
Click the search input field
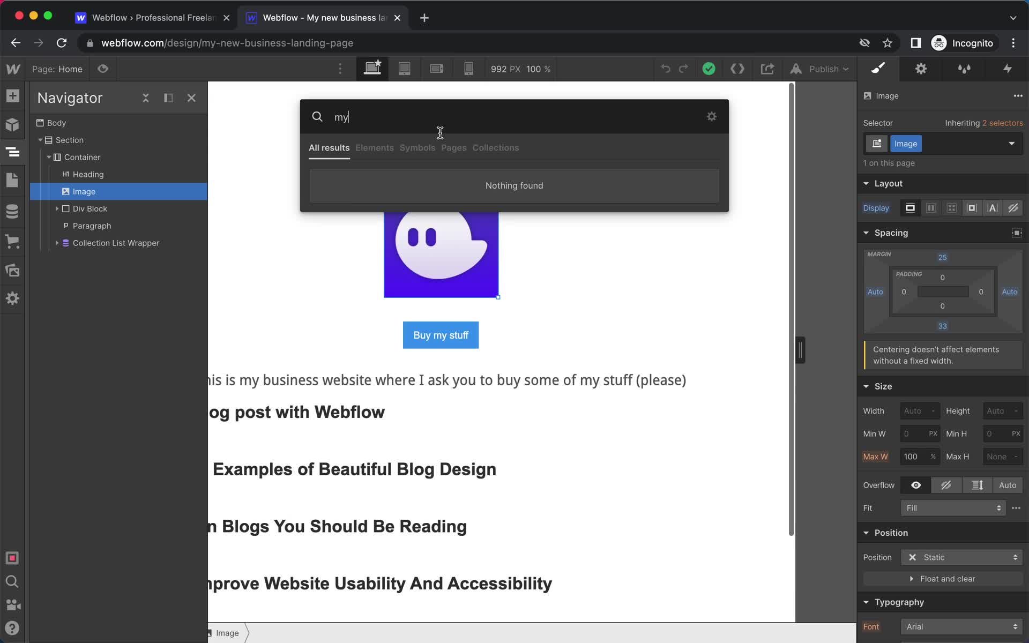514,117
